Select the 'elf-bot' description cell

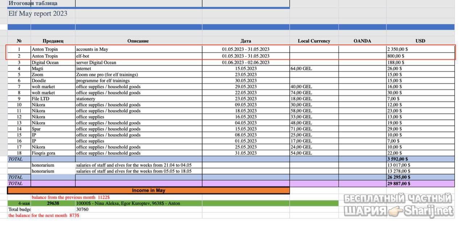click(138, 56)
